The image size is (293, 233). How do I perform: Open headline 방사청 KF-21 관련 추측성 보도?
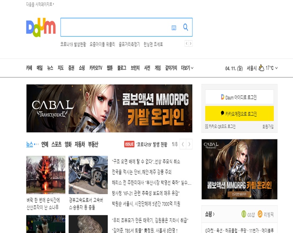[146, 193]
